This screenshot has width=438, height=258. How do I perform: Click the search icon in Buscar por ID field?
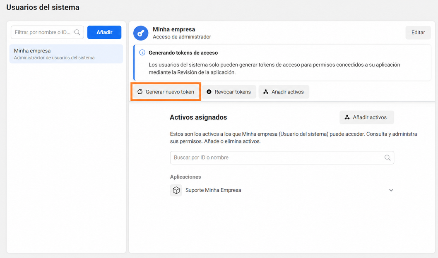(387, 158)
